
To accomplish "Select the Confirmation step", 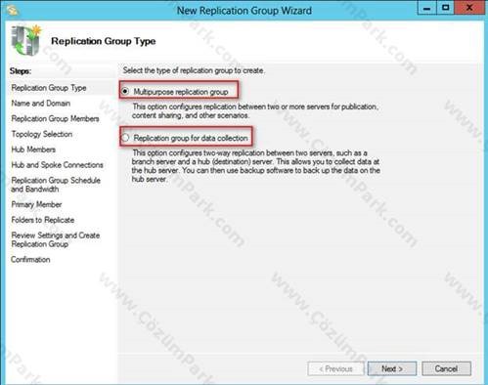I will [30, 260].
